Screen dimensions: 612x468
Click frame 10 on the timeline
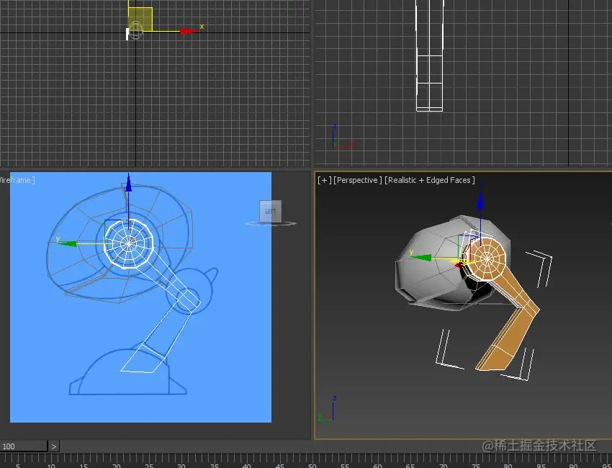point(51,466)
